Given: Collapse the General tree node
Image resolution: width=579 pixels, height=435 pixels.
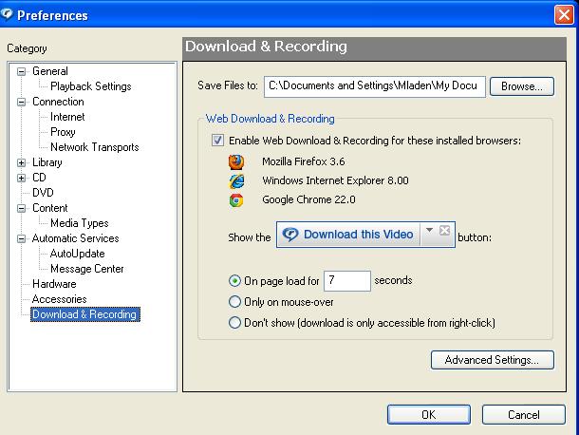Looking at the screenshot, I should (x=22, y=71).
